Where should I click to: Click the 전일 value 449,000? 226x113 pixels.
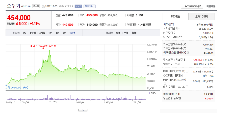click(68, 15)
